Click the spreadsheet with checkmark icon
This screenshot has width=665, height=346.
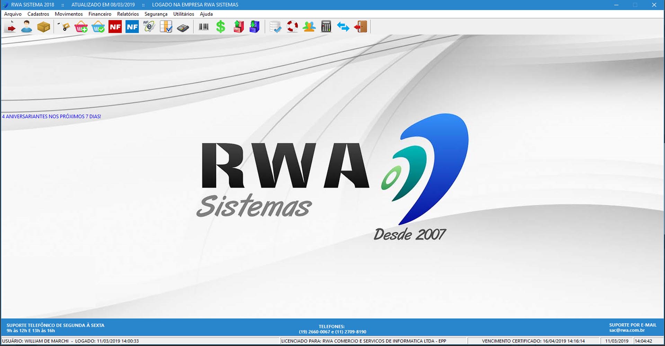pyautogui.click(x=166, y=27)
